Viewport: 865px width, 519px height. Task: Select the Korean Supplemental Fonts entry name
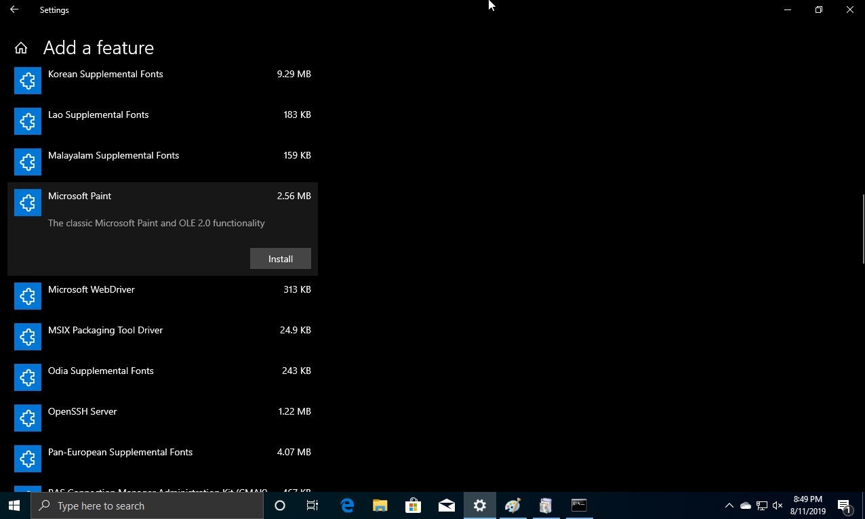(106, 74)
